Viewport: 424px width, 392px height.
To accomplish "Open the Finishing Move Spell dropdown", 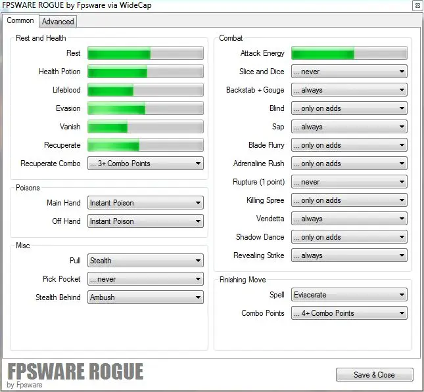I will [349, 295].
